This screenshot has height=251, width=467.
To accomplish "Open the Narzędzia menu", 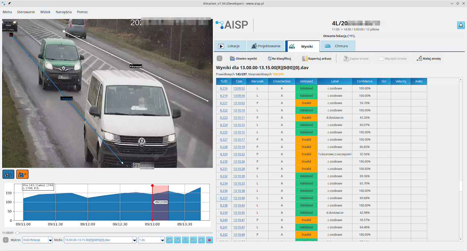I will pos(64,12).
